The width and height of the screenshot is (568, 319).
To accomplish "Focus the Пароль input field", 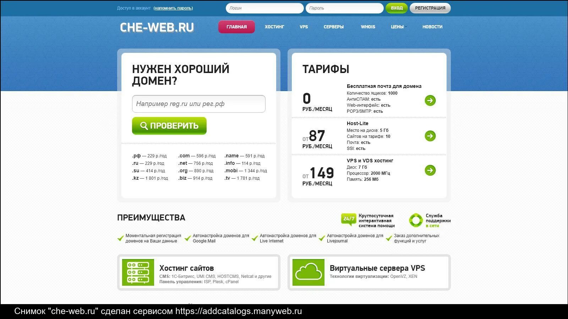I will [345, 8].
